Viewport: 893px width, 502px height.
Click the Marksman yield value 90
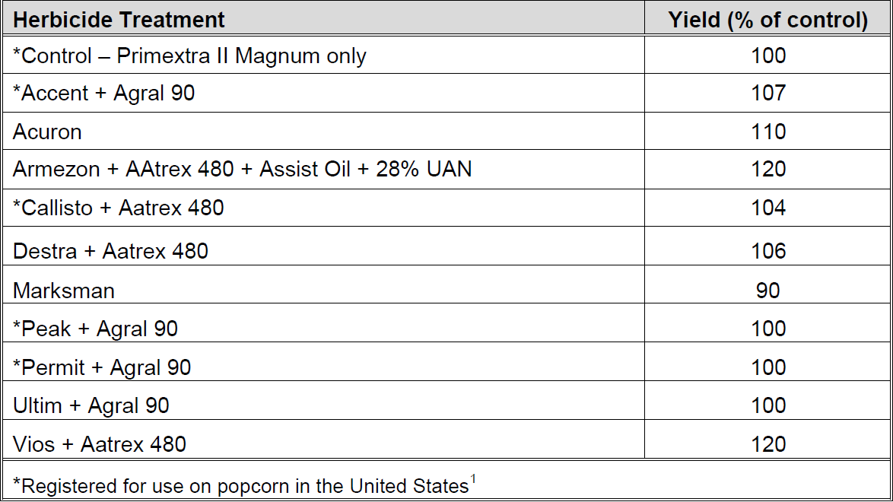[x=767, y=291]
